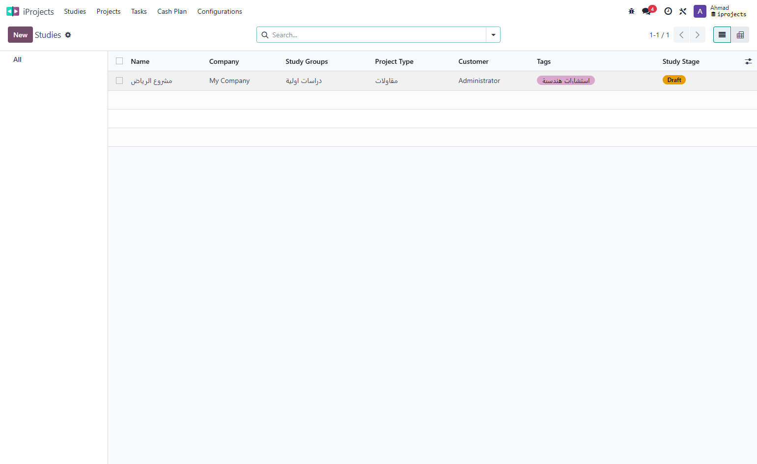757x464 pixels.
Task: Open the Cash Plan menu
Action: coord(172,11)
